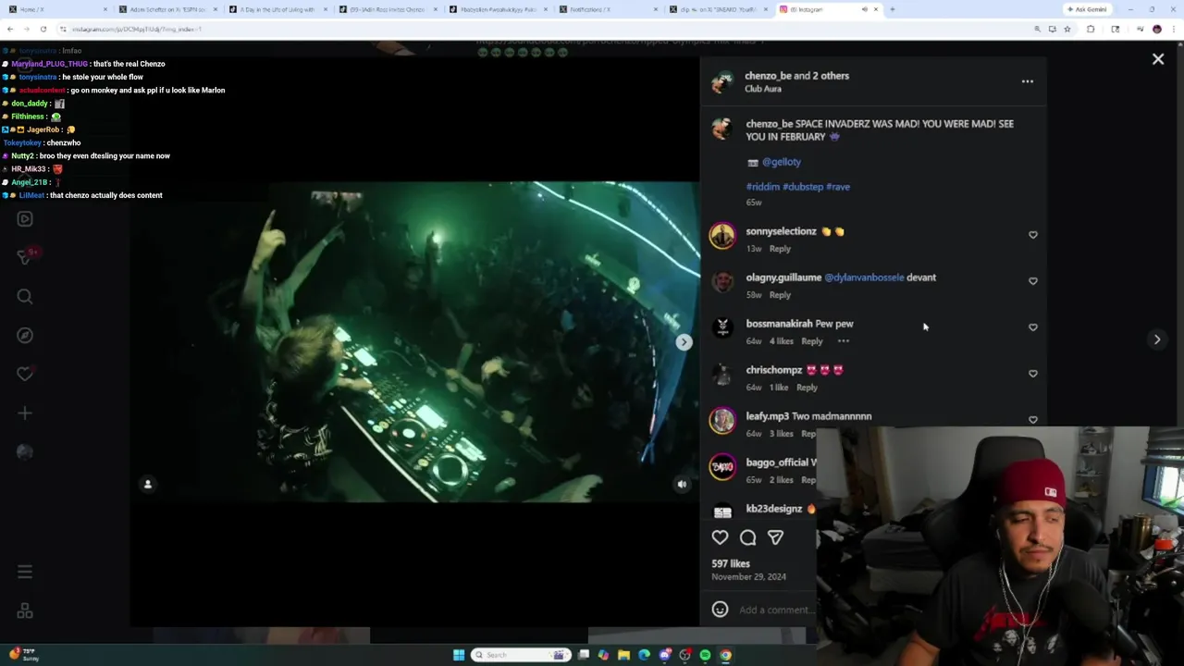Reload the Instagram page
Screen dimensions: 1184x666
(x=43, y=29)
